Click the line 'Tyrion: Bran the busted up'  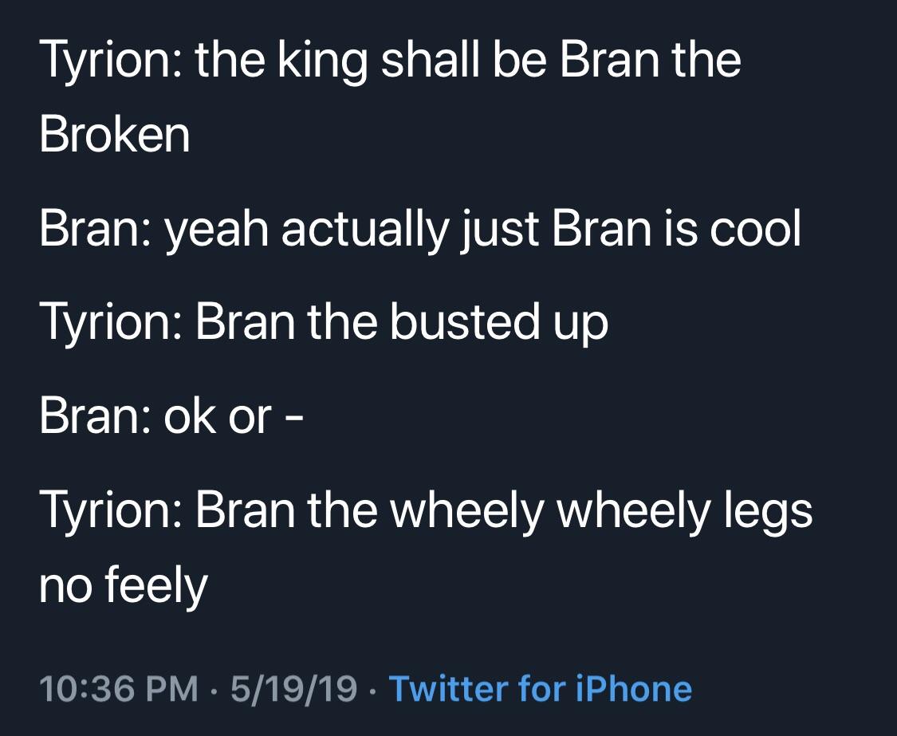pyautogui.click(x=323, y=322)
